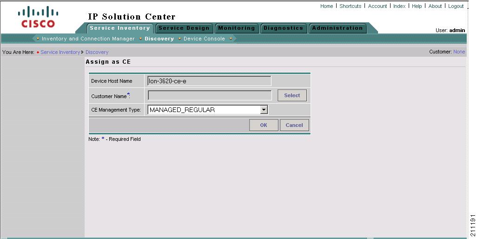477x239 pixels.
Task: Follow the Discovery breadcrumb link
Action: 97,52
